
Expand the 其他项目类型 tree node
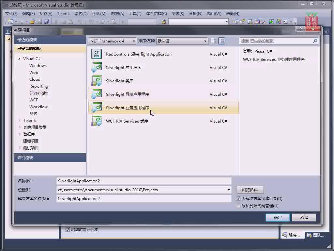click(x=19, y=127)
